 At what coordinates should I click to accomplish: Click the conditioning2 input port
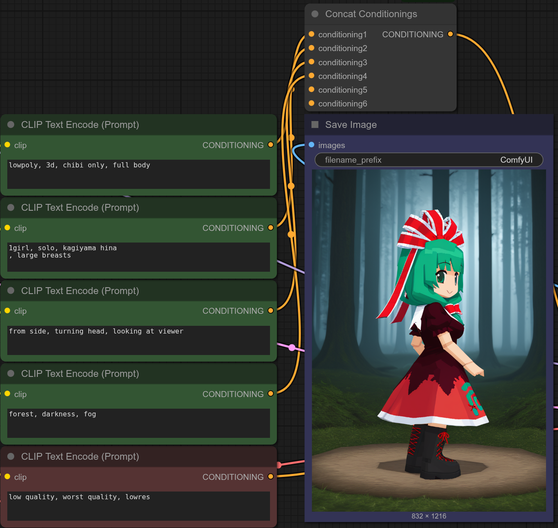(x=312, y=48)
